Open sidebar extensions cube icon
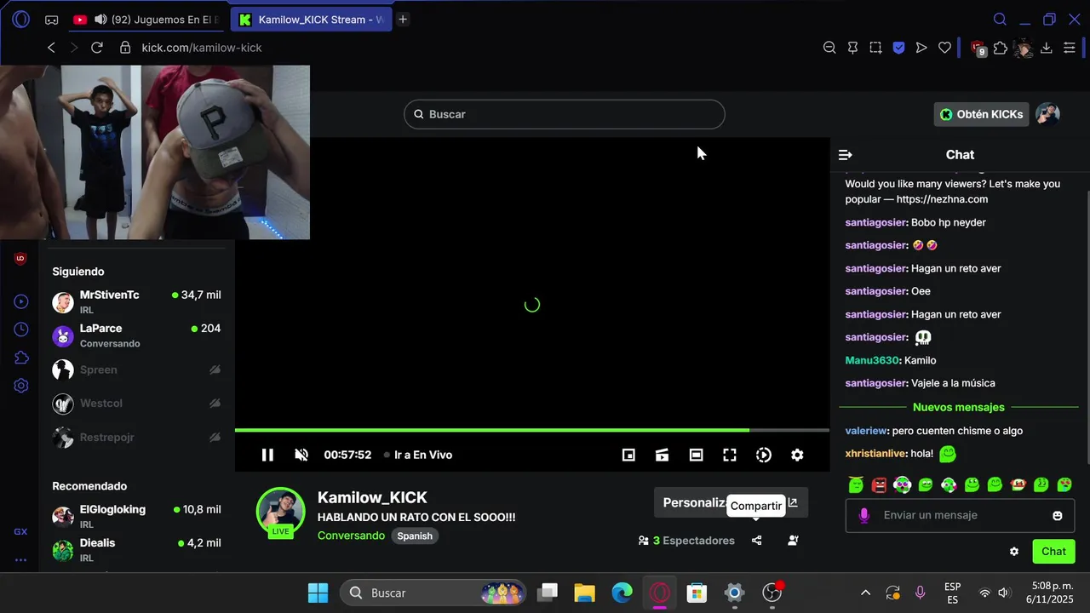The height and width of the screenshot is (613, 1090). (x=21, y=358)
